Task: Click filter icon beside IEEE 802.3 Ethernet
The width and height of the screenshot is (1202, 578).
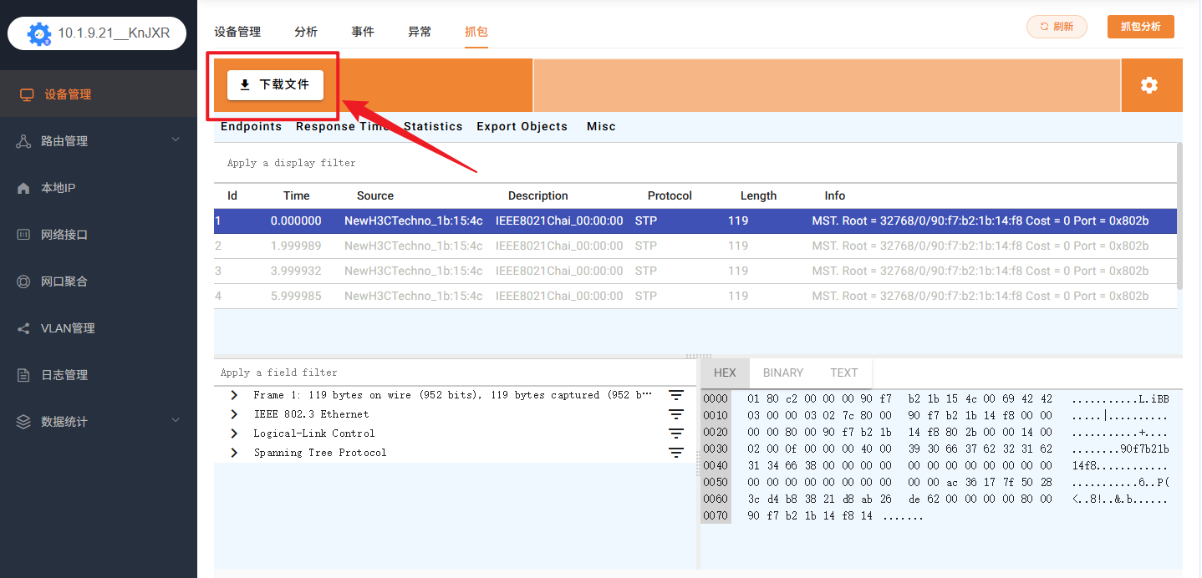Action: 676,414
